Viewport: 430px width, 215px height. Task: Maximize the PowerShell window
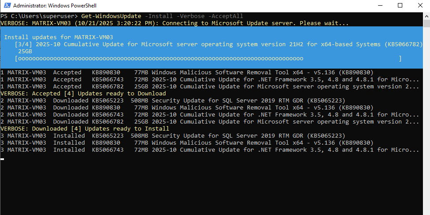400,6
